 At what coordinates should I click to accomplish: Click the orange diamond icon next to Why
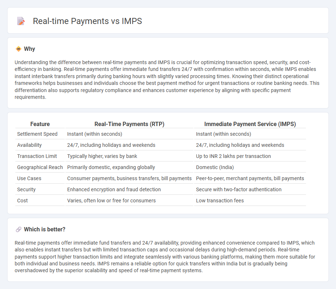(19, 49)
